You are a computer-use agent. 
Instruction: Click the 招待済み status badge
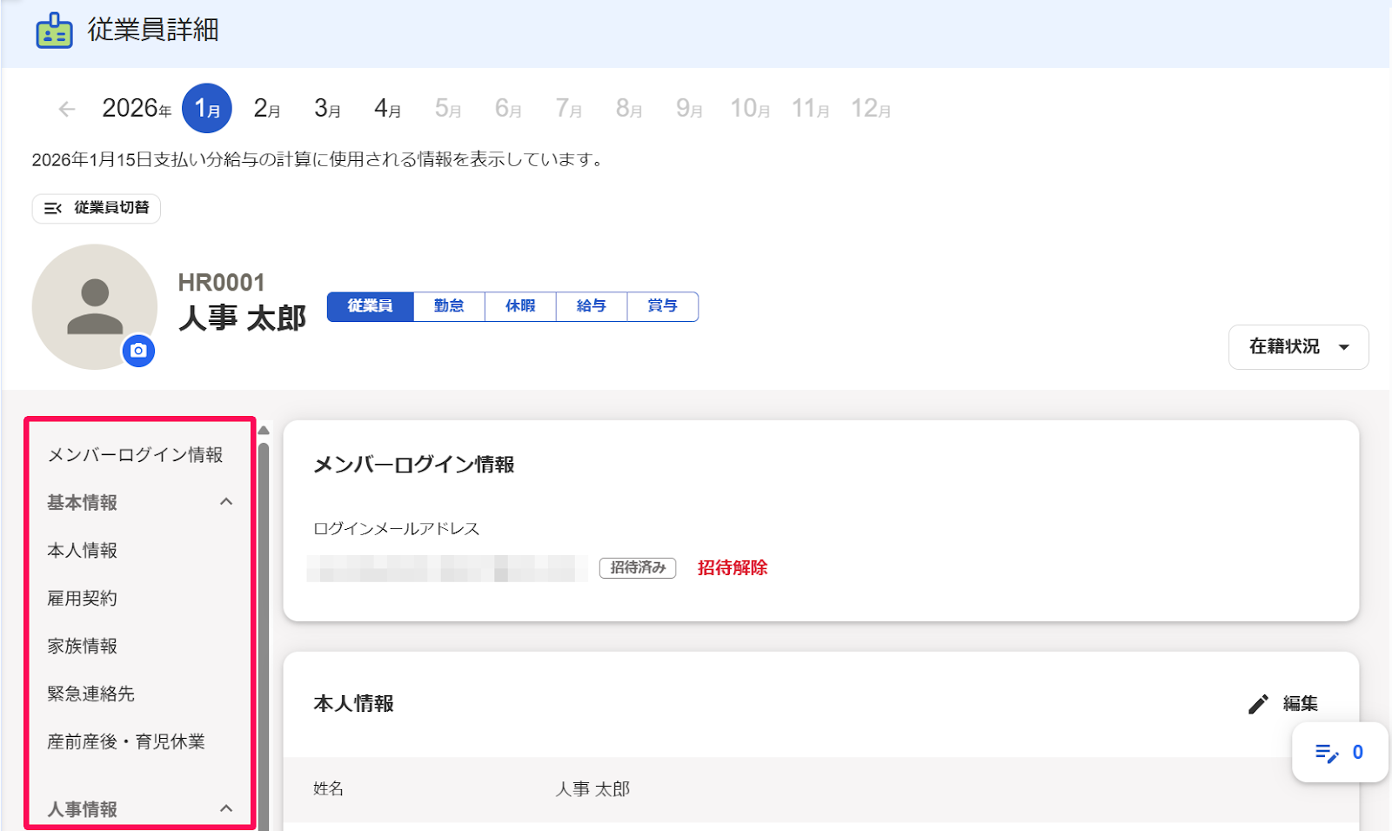point(638,568)
